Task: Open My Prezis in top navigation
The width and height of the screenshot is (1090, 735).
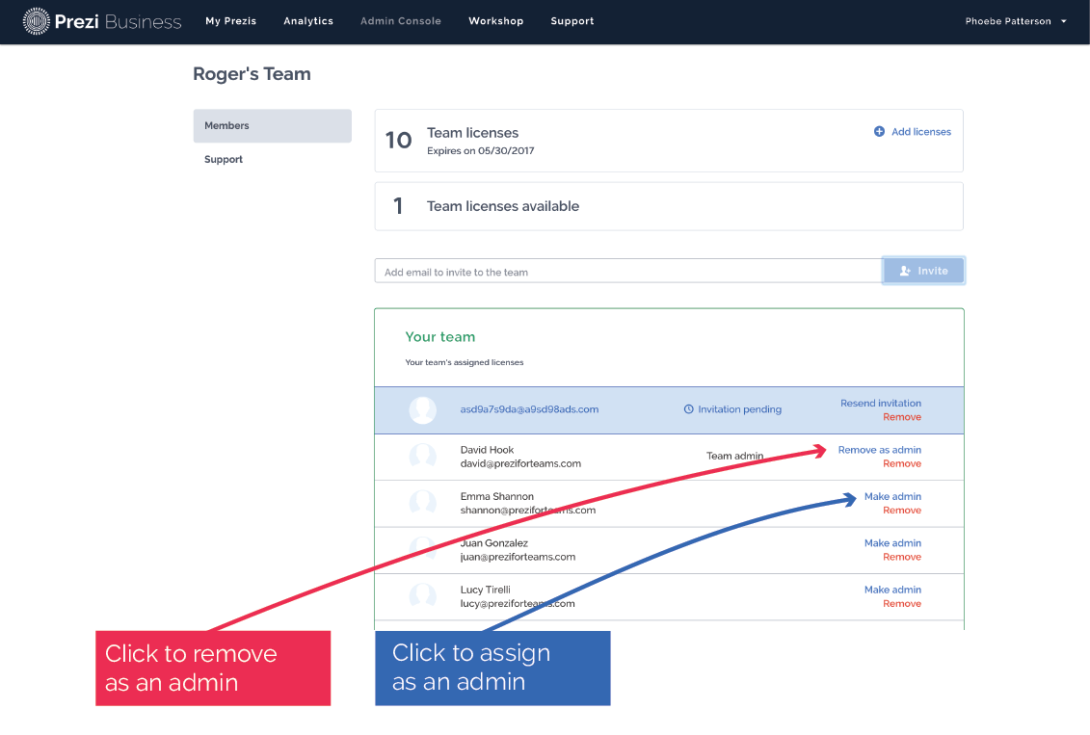Action: tap(230, 21)
